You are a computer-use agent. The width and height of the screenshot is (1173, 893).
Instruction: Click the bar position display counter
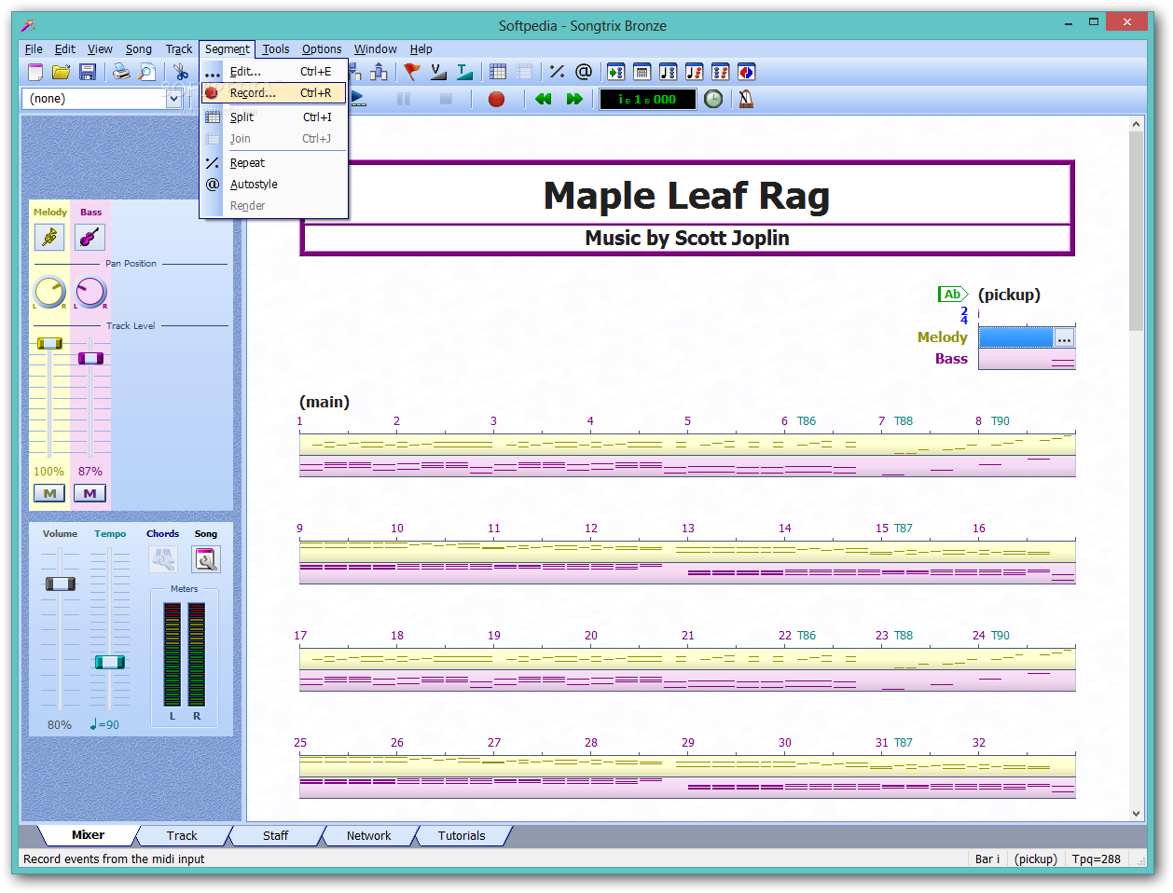coord(647,99)
